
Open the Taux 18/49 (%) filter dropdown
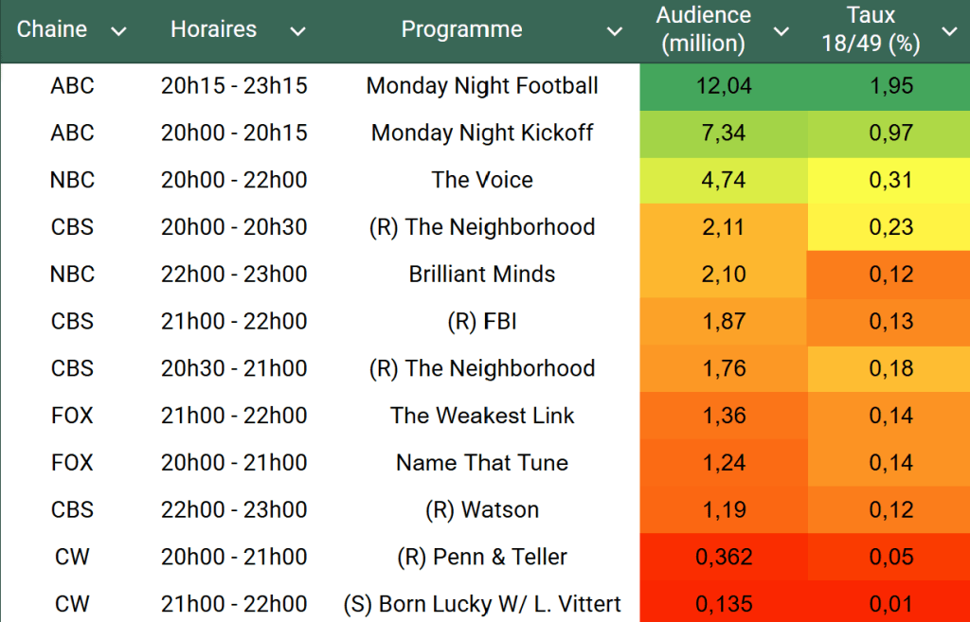click(949, 31)
